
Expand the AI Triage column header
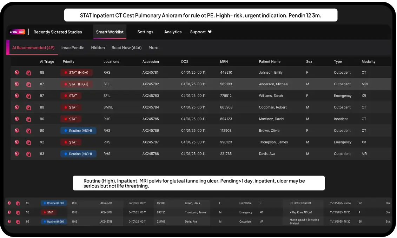click(47, 61)
